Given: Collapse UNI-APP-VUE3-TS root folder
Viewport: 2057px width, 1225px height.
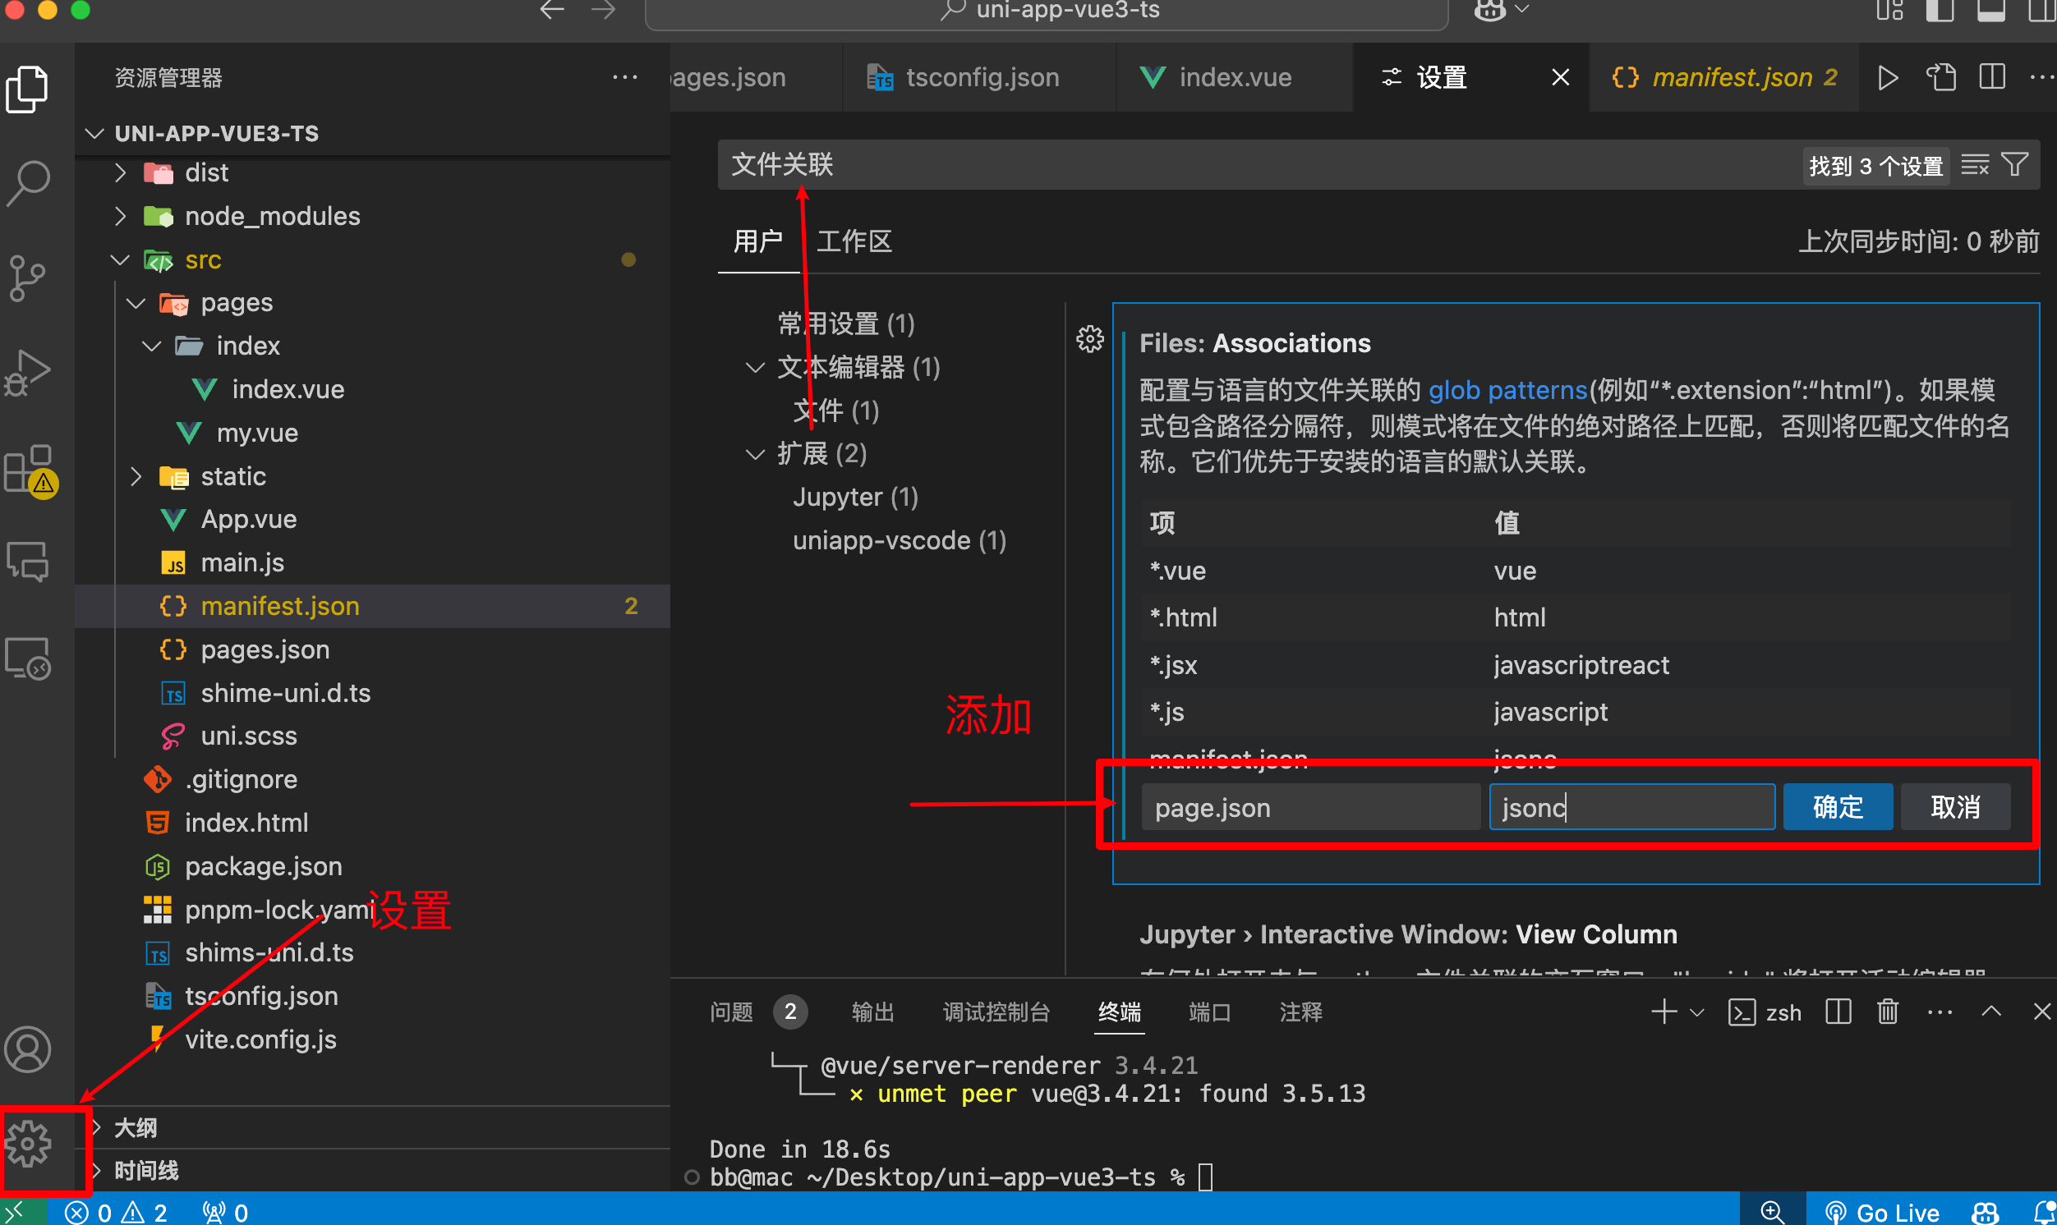Looking at the screenshot, I should click(95, 134).
